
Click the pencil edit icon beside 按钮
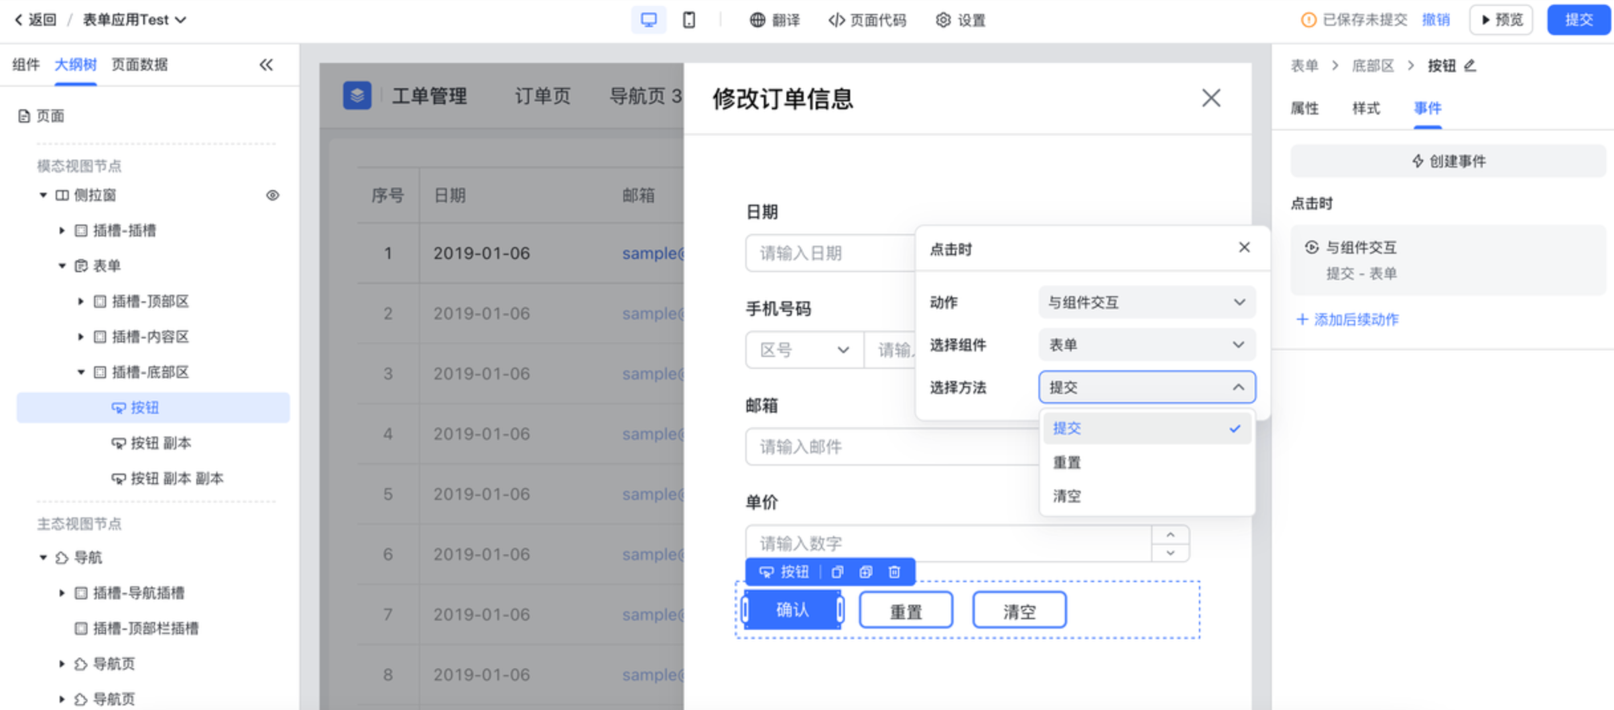coord(1470,66)
